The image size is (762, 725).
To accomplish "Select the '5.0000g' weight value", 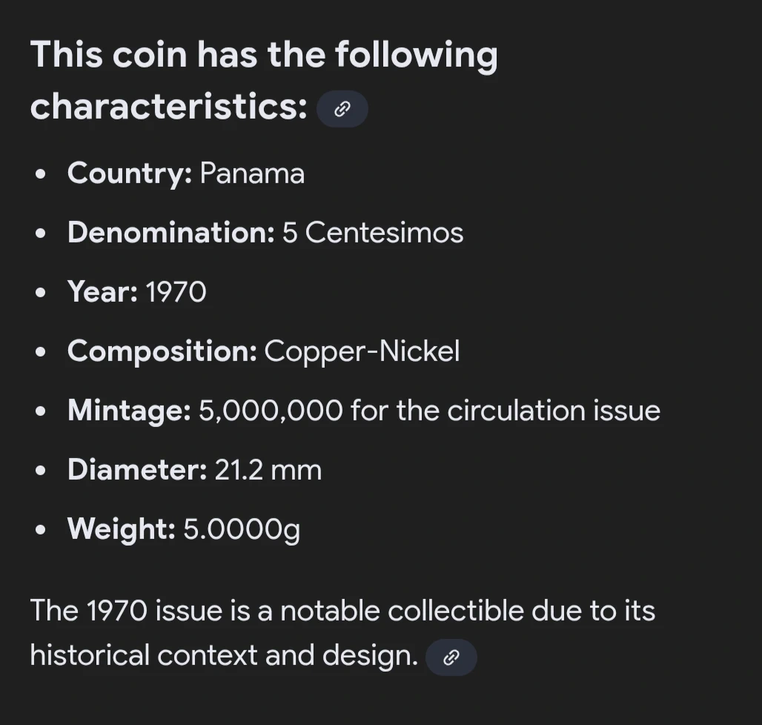I will tap(242, 529).
